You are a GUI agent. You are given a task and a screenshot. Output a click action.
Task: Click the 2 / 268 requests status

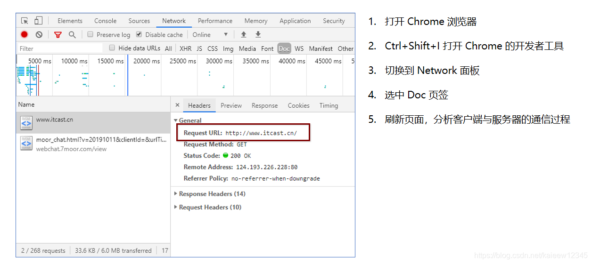coord(43,250)
